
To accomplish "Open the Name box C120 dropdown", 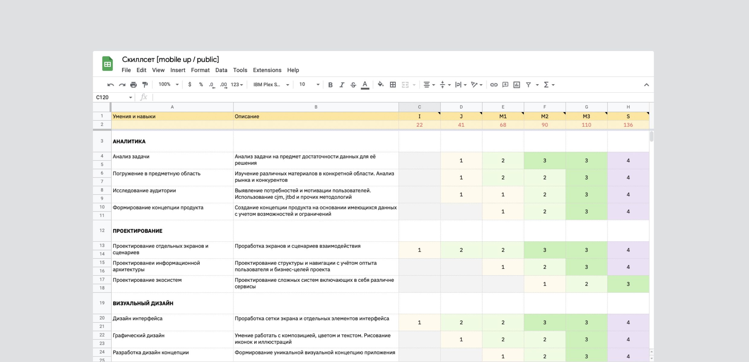I will tap(130, 97).
